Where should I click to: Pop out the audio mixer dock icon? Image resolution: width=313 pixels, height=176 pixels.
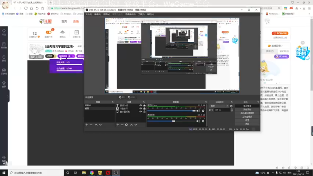(206, 102)
